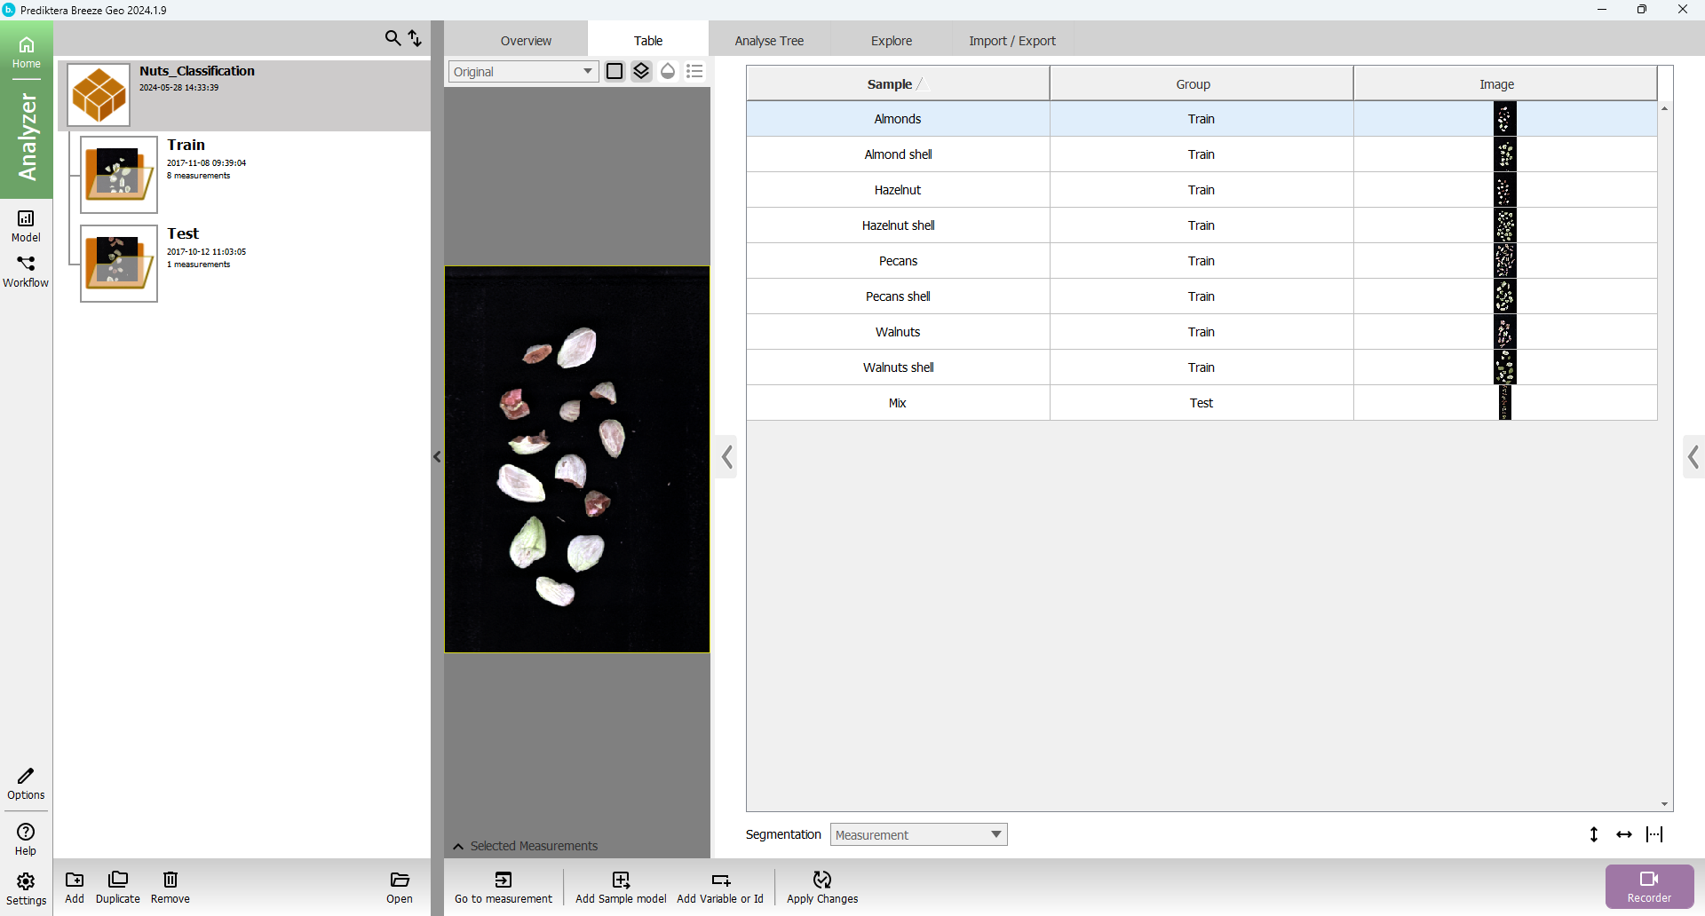The height and width of the screenshot is (916, 1705).
Task: Expand the Selected Measurements panel
Action: click(x=458, y=846)
